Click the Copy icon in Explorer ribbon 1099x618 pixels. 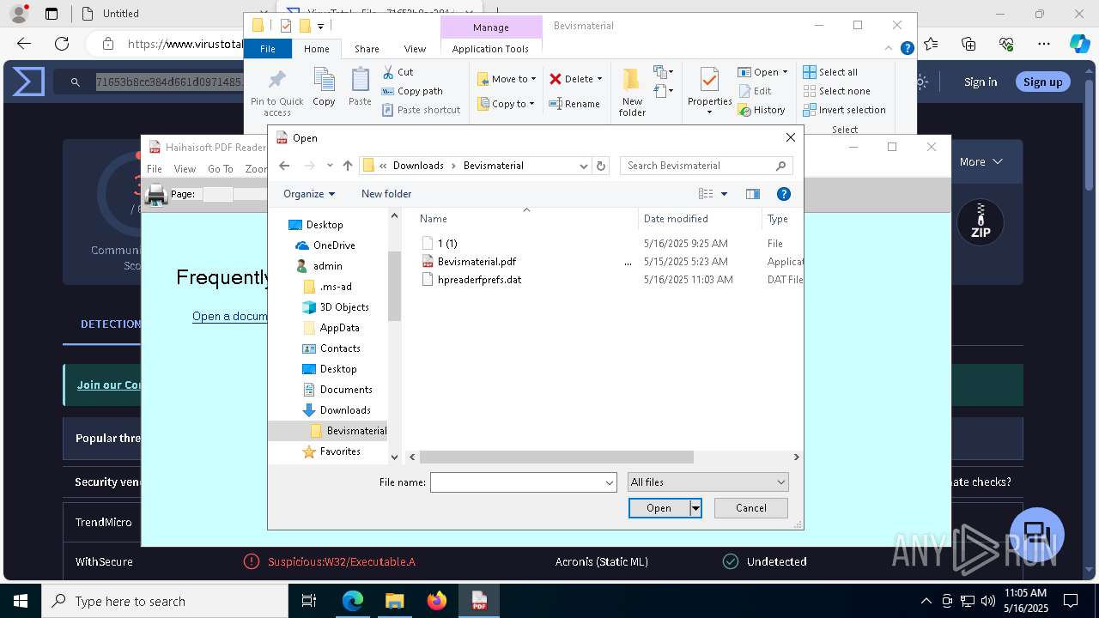pos(324,87)
